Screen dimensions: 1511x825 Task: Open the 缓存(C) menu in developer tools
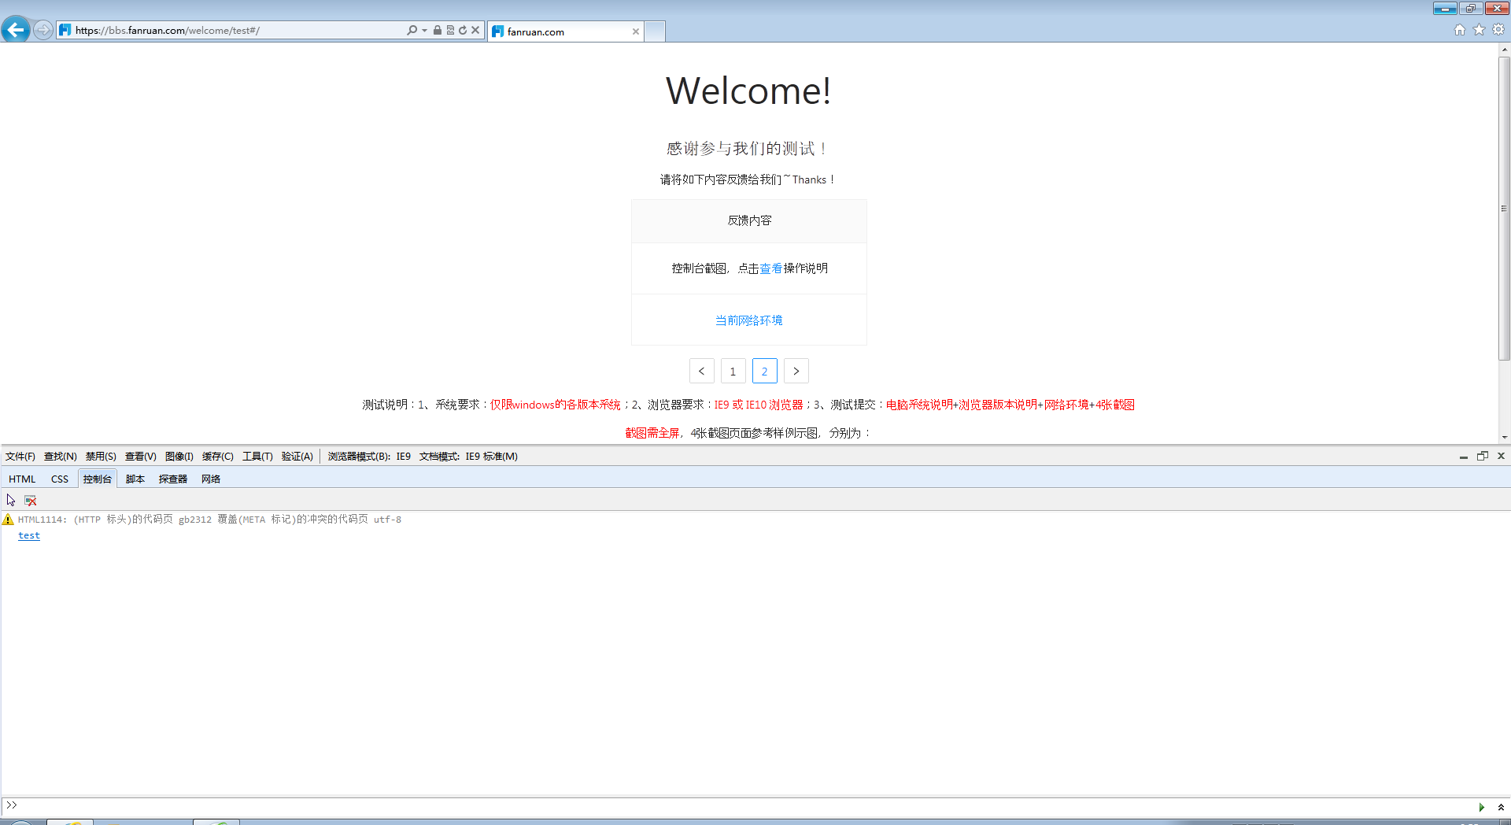(x=217, y=457)
